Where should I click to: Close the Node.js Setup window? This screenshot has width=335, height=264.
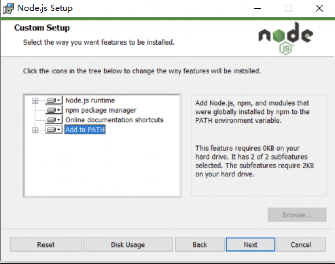(319, 8)
